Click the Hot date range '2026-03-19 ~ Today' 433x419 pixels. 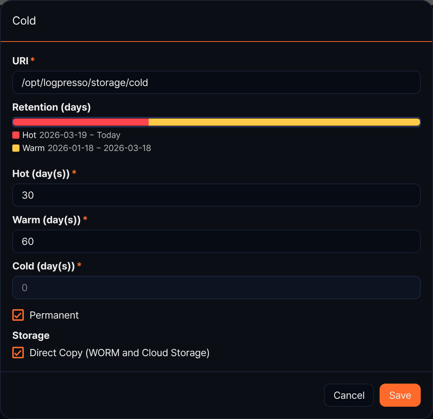(x=80, y=135)
